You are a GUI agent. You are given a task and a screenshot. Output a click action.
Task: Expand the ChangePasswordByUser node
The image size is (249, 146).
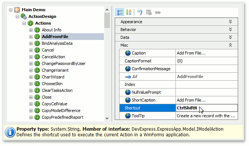[31, 64]
